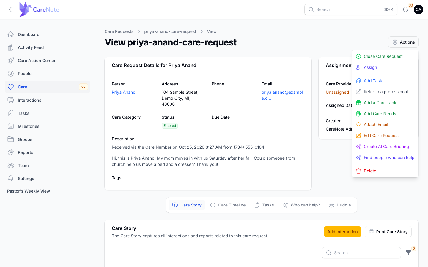This screenshot has height=267, width=428.
Task: Click the Dashboard house icon
Action: click(11, 34)
